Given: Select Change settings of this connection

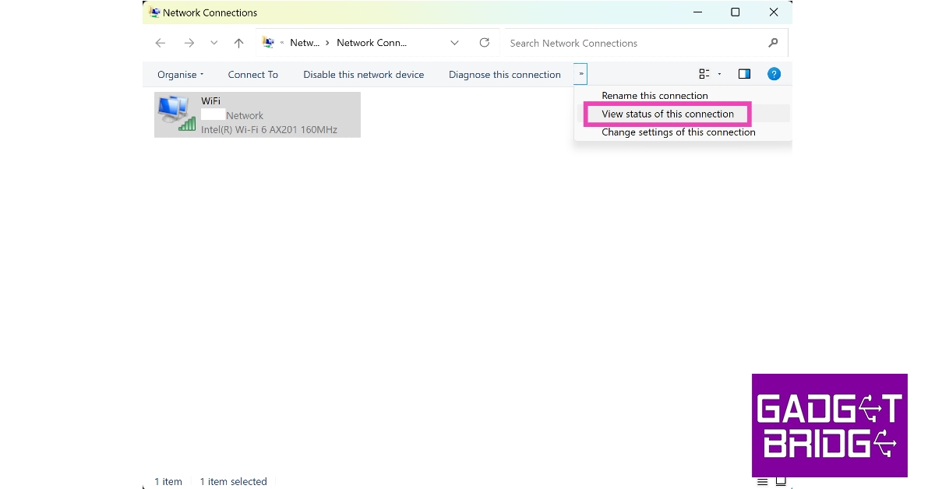Looking at the screenshot, I should (678, 132).
